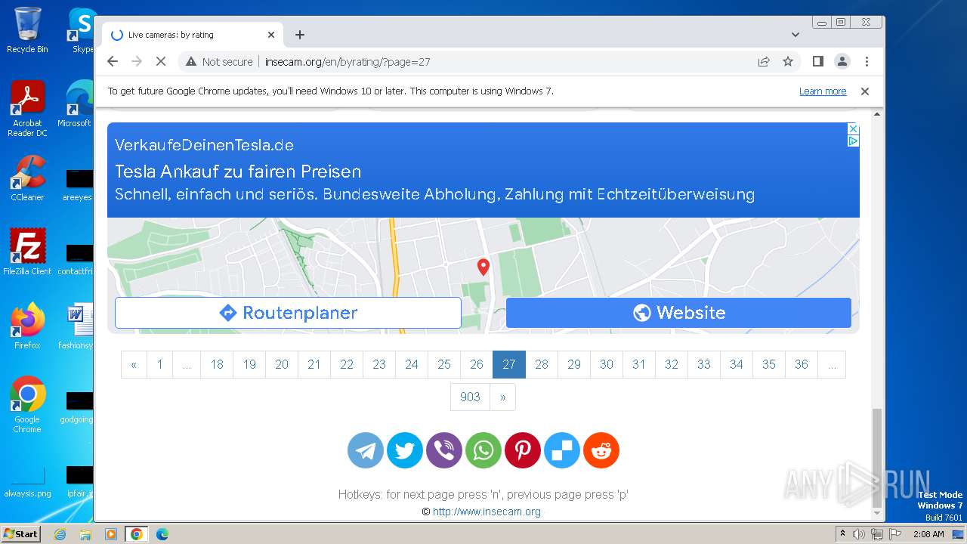
Task: View Not secure site info
Action: [x=219, y=61]
